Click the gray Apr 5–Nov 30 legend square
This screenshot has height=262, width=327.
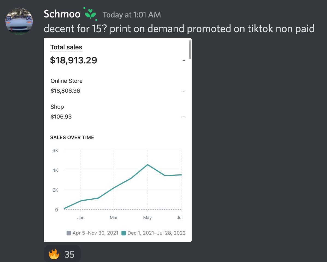click(x=69, y=233)
